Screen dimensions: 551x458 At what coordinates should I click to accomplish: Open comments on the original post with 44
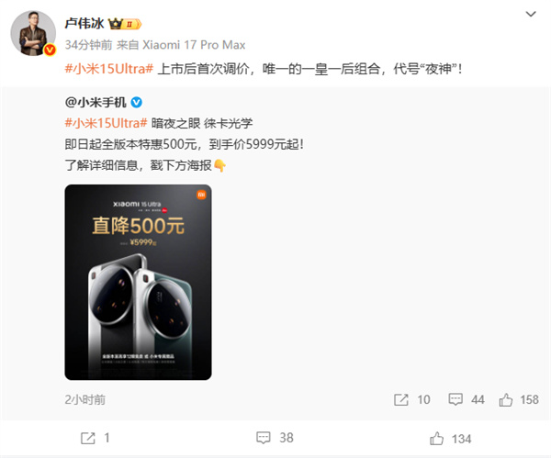467,399
